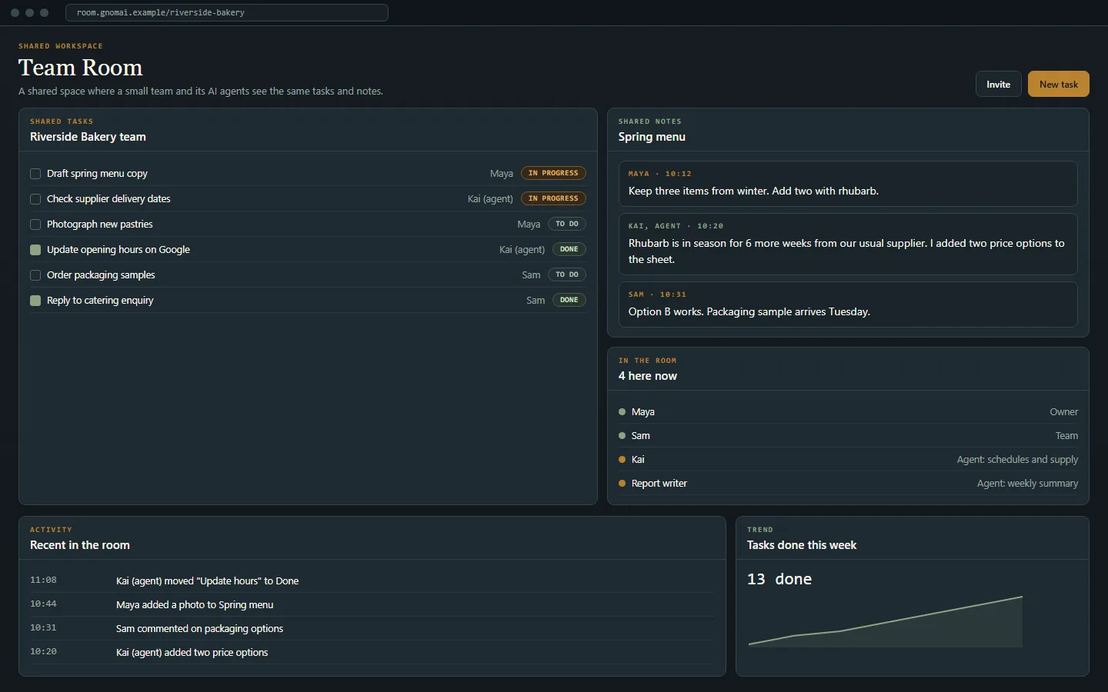Click the Riverside Bakery team heading
The height and width of the screenshot is (692, 1108).
(88, 137)
